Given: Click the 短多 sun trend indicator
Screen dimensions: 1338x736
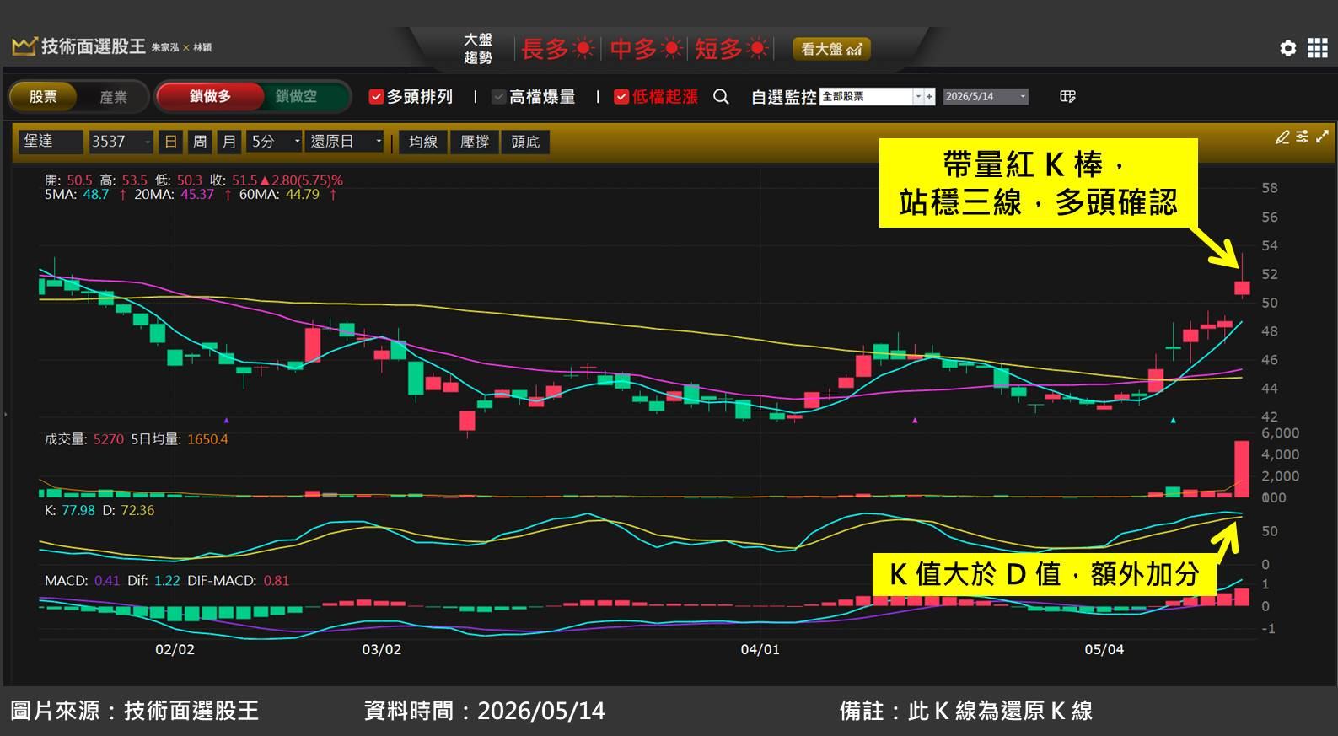Looking at the screenshot, I should 732,49.
